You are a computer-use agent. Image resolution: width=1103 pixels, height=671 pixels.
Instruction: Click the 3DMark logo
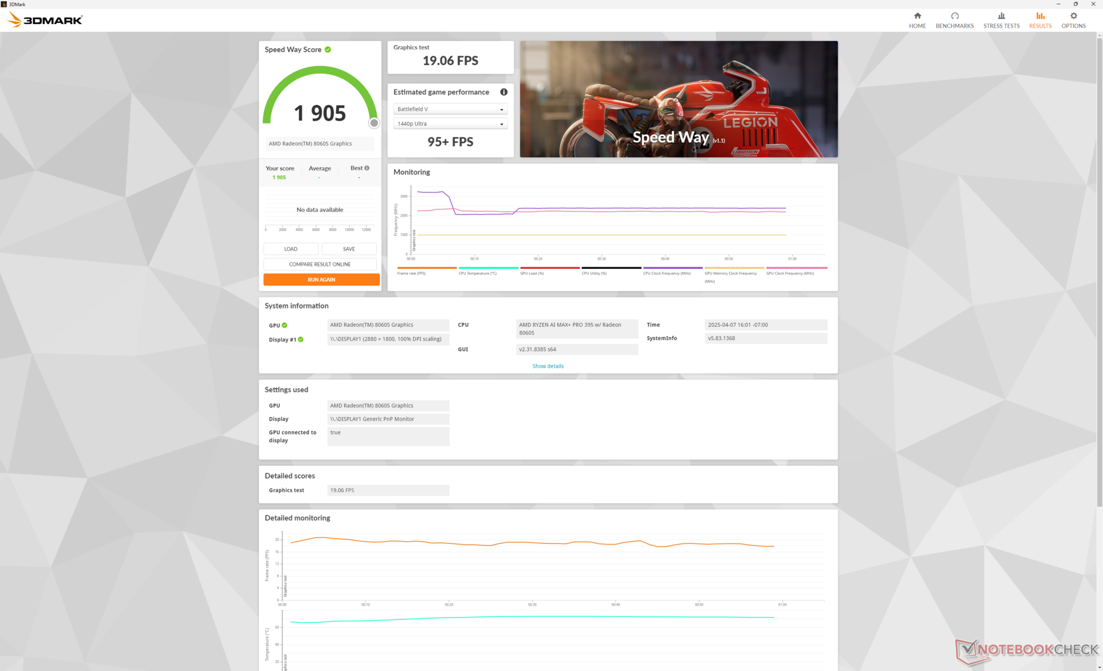[x=46, y=20]
